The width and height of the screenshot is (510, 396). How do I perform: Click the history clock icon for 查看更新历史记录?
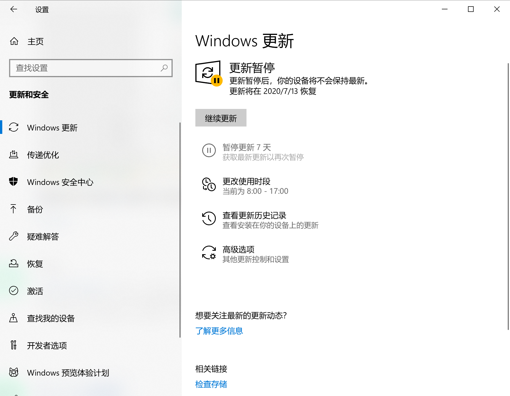tap(209, 218)
